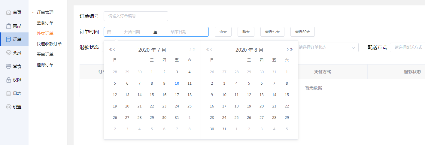This screenshot has width=425, height=145.
Task: Select August 9 in the calendar
Action: click(x=212, y=95)
